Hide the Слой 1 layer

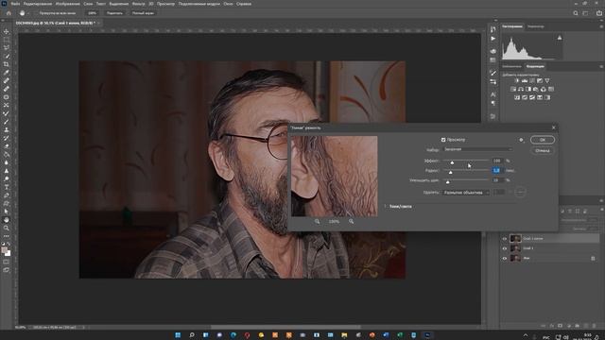(x=505, y=248)
